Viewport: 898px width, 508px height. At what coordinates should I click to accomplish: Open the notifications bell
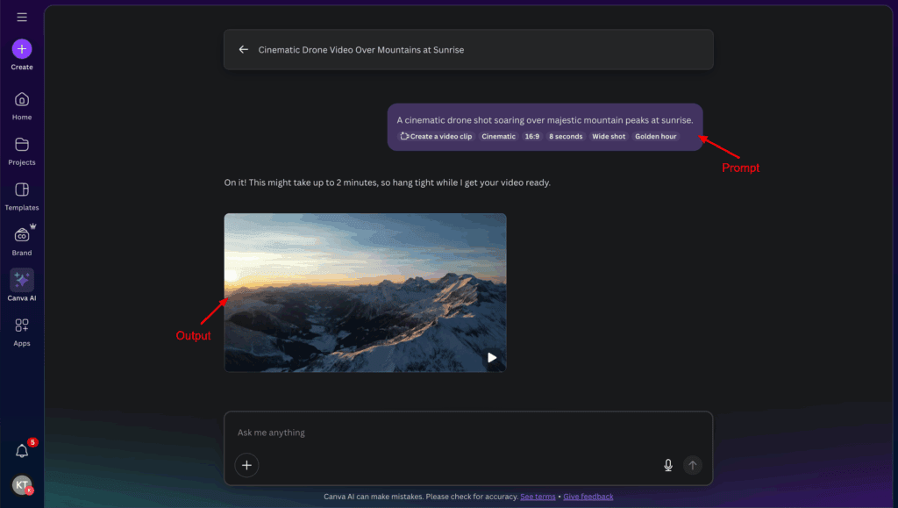[x=21, y=450]
